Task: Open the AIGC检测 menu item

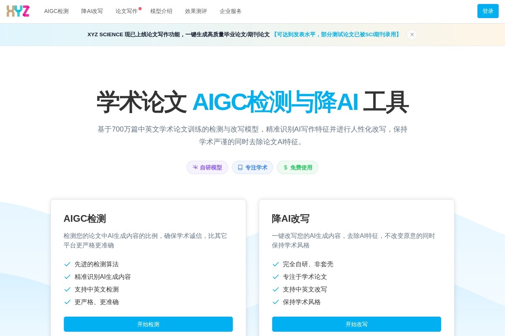Action: [x=56, y=11]
